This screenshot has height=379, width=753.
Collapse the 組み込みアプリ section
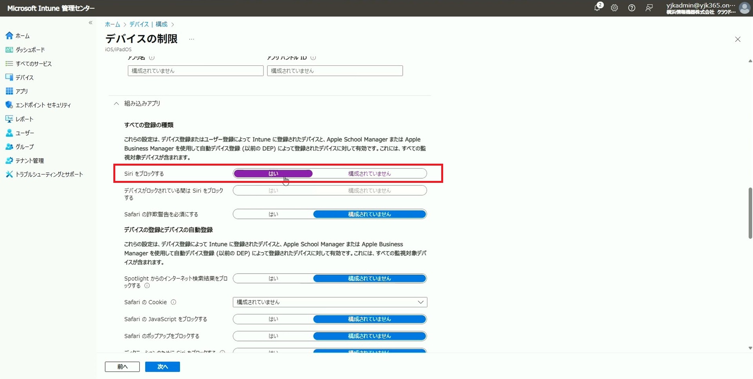tap(116, 104)
